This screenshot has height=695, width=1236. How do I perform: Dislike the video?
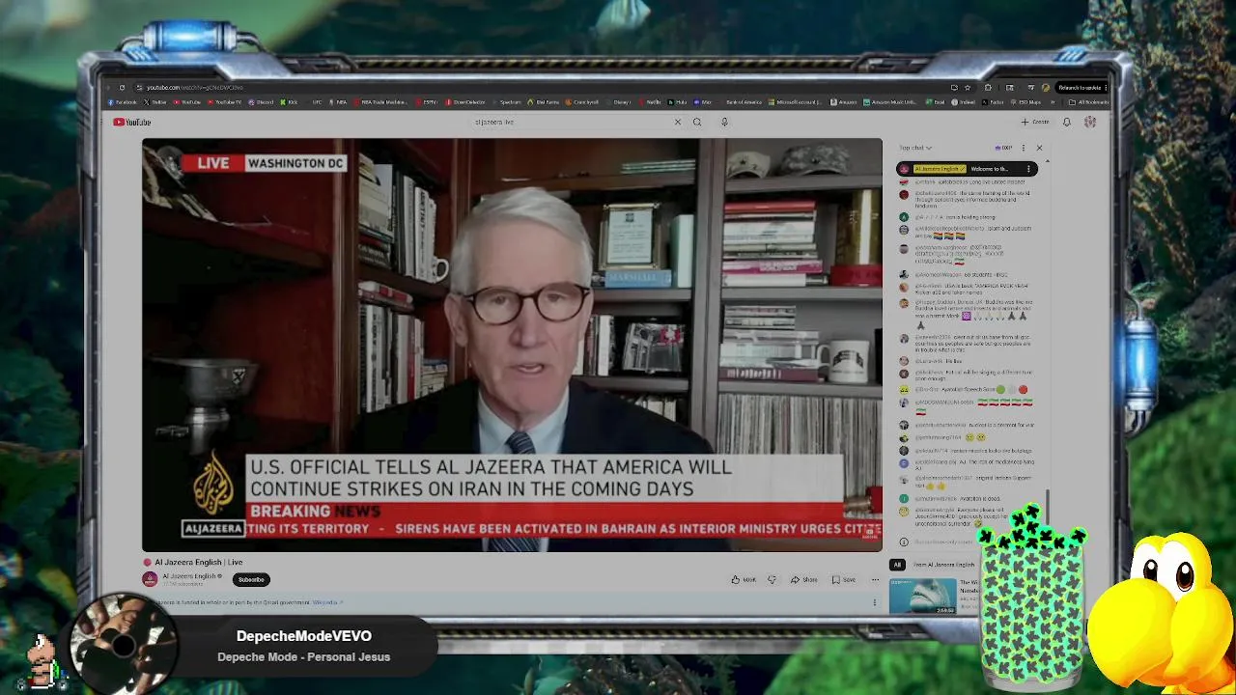[x=772, y=580]
